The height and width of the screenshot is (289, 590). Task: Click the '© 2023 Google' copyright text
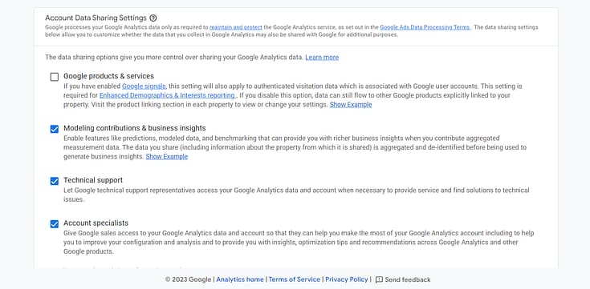pyautogui.click(x=188, y=279)
